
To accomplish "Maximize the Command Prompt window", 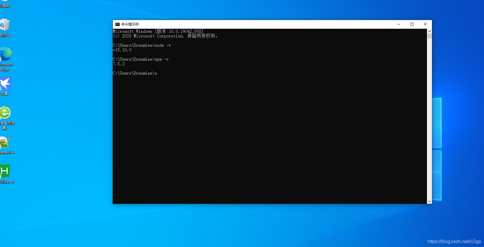I will (x=412, y=24).
